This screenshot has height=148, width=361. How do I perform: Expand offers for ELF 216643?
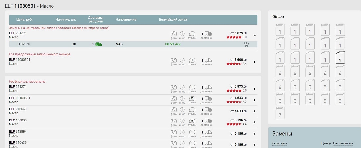coord(254,111)
